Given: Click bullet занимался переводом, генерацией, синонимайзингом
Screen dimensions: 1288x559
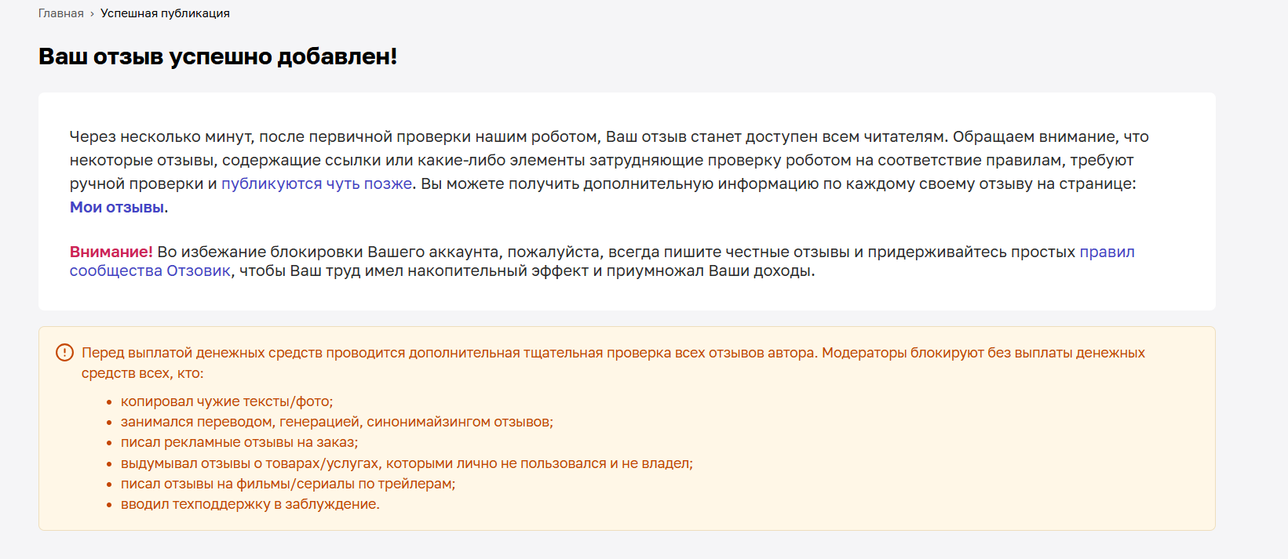Looking at the screenshot, I should click(x=337, y=422).
